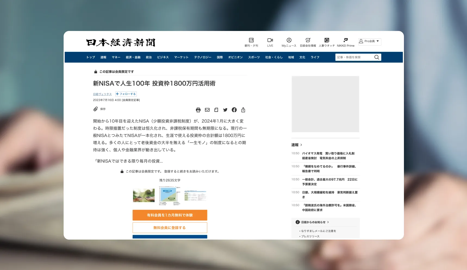Open the Pro会員 account dropdown
Screen dimensions: 467x270
tap(369, 41)
